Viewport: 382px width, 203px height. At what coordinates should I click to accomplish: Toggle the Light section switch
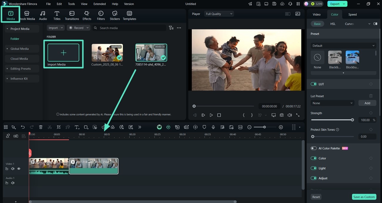[x=314, y=168]
